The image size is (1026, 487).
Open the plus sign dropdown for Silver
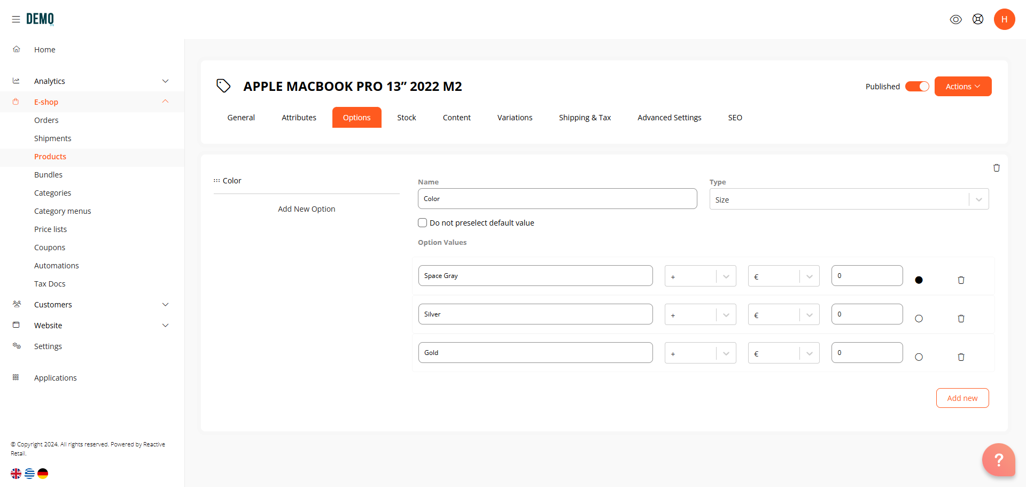click(700, 314)
